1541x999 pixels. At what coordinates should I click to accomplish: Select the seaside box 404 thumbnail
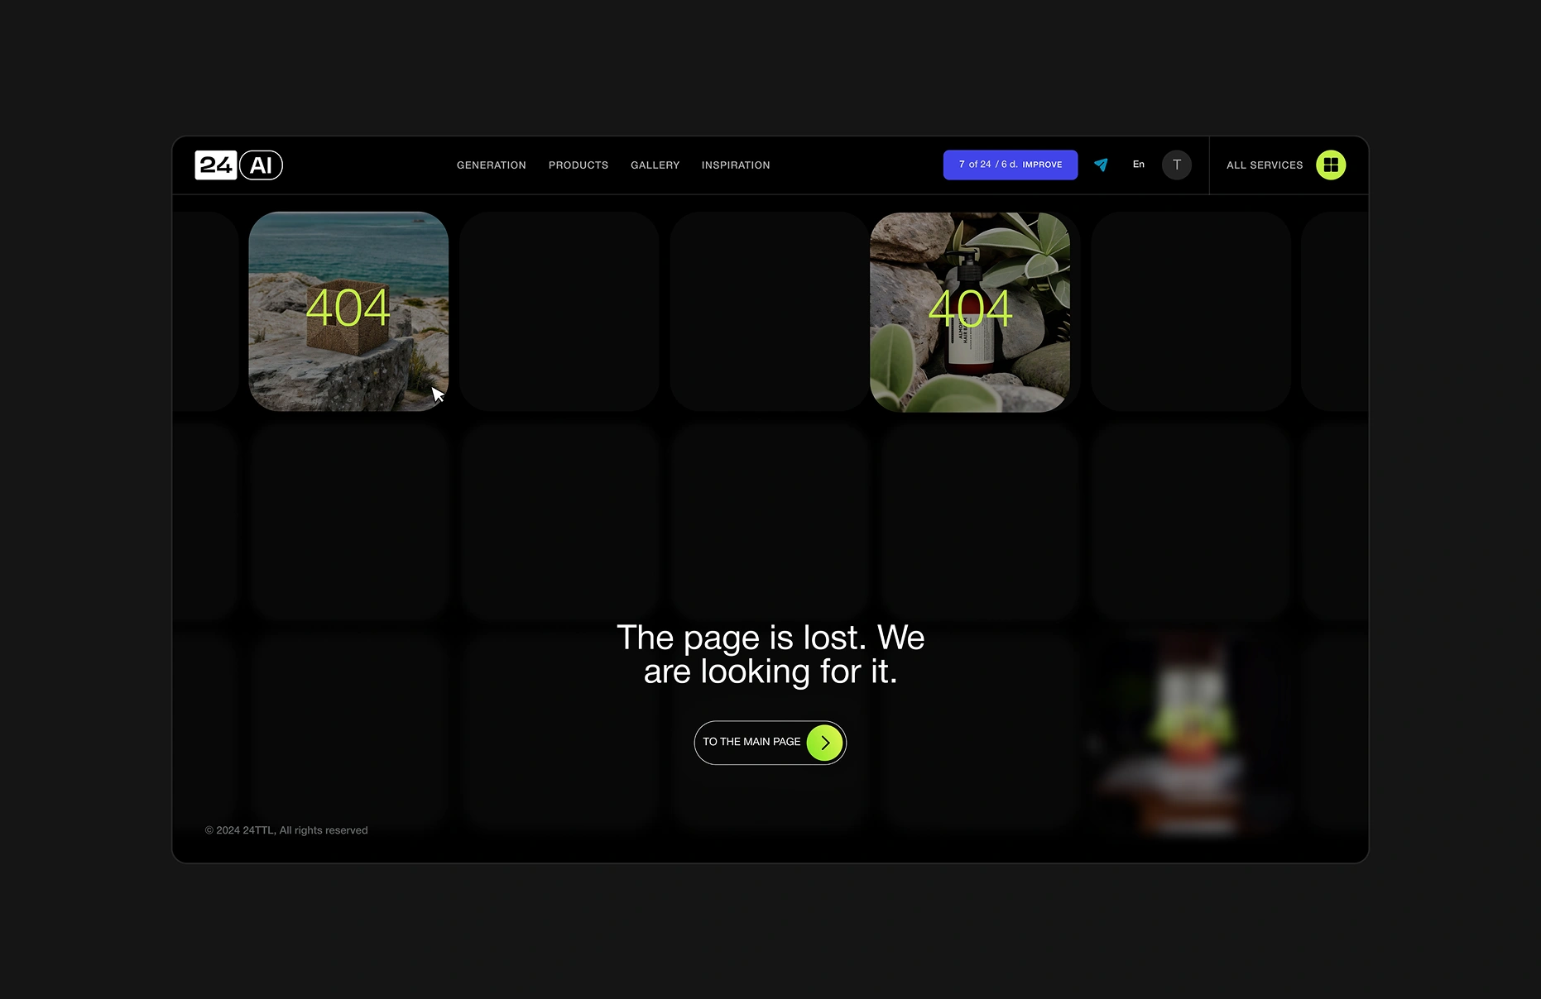pos(348,312)
